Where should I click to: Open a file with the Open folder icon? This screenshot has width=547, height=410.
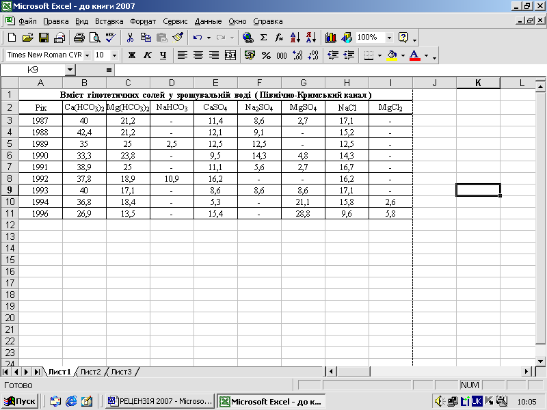[27, 38]
